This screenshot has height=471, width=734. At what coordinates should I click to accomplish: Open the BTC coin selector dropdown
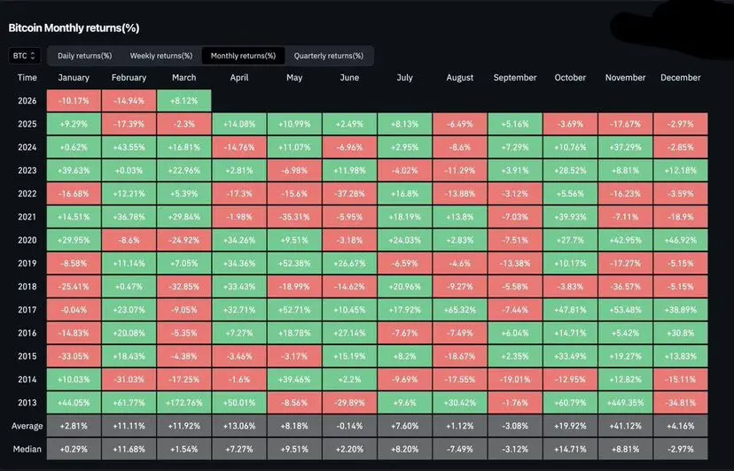pos(24,56)
